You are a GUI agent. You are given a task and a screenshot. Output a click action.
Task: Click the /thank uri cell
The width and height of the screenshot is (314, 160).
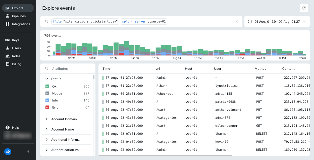point(162,86)
